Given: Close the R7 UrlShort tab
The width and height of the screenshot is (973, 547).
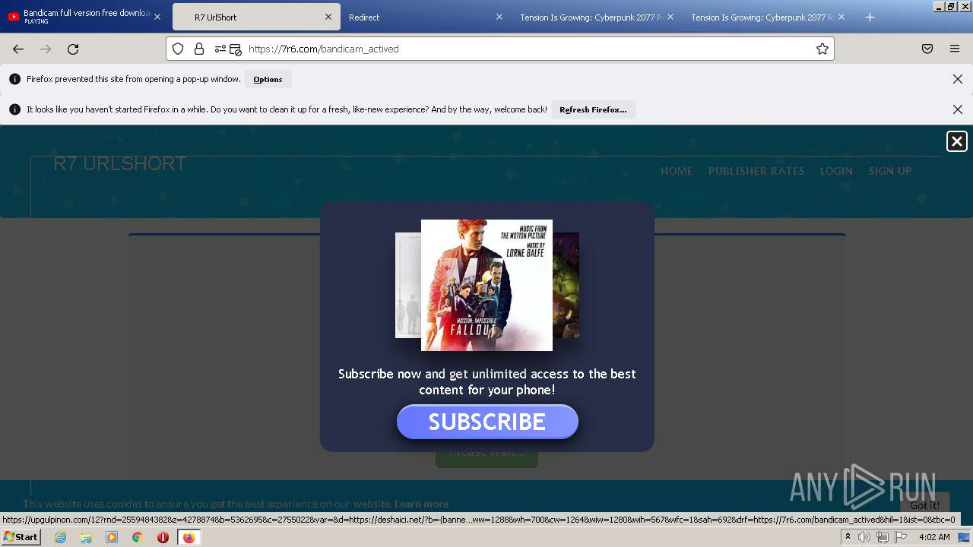Looking at the screenshot, I should [x=328, y=17].
